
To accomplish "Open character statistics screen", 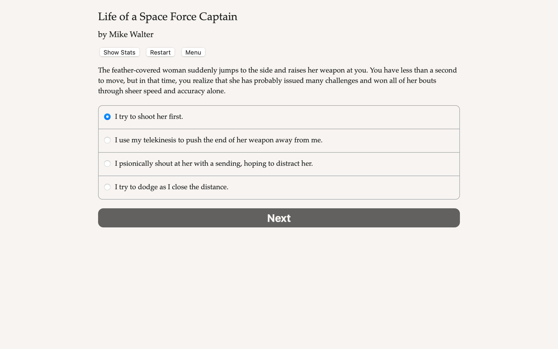I will click(x=119, y=52).
